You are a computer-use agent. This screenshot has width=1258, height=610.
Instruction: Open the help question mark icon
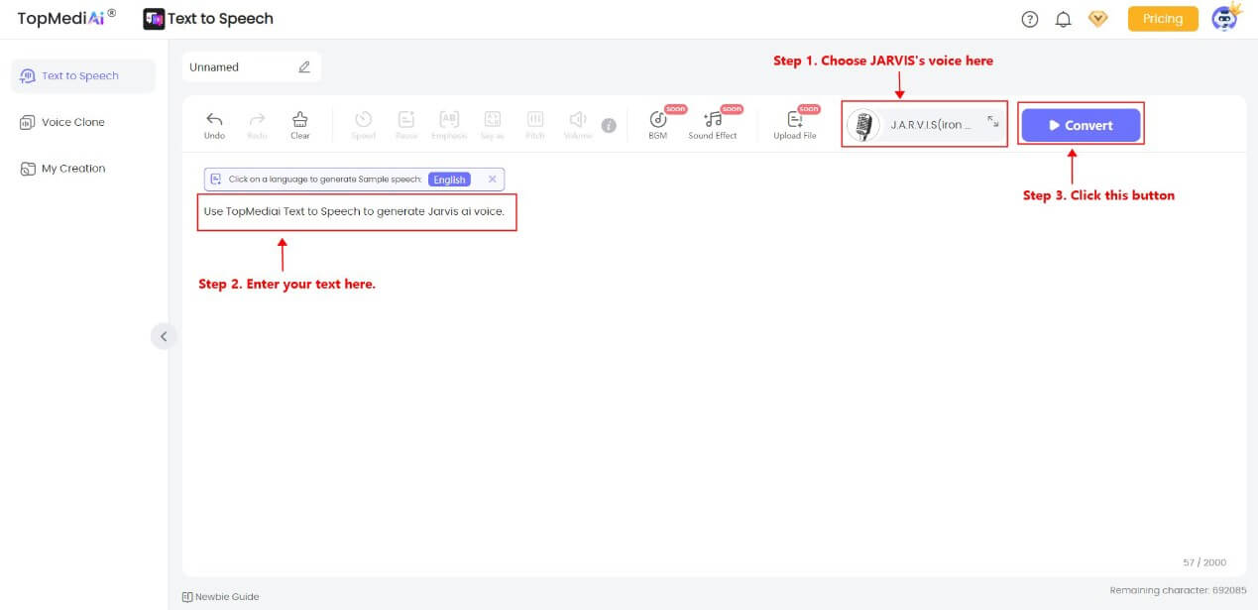click(x=1030, y=19)
